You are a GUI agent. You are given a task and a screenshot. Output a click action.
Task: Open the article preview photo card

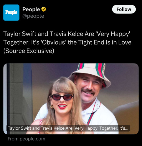click(x=71, y=99)
